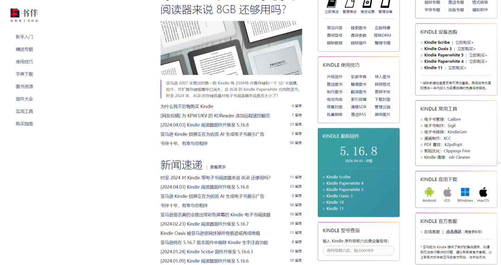
Task: Click 立即购买 next to Kindle Oasis 3
Action: click(466, 49)
